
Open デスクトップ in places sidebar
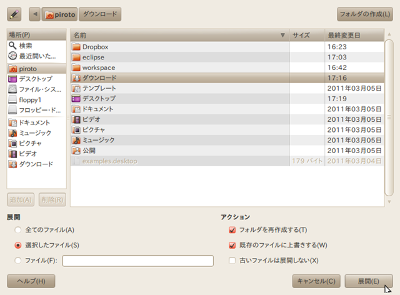tap(34, 79)
